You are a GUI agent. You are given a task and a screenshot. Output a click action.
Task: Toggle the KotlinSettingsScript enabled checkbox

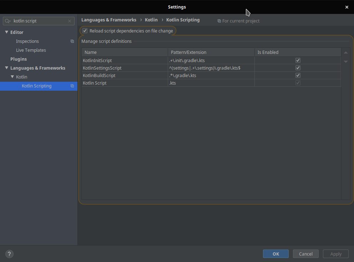[298, 68]
